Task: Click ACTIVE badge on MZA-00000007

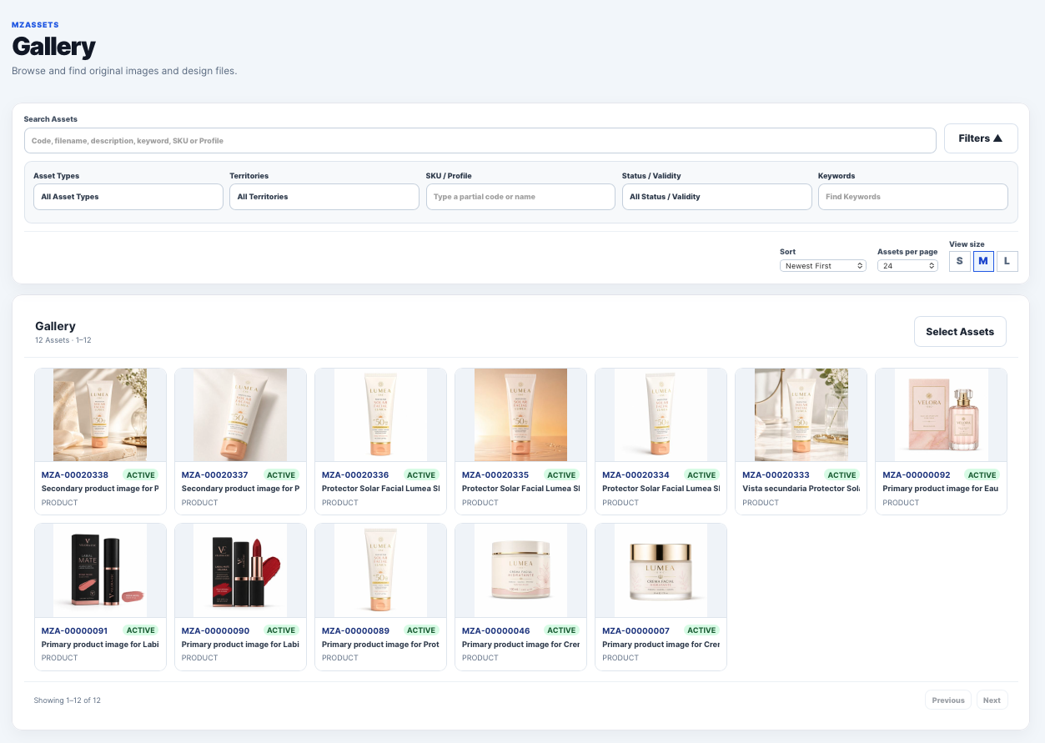Action: 701,630
